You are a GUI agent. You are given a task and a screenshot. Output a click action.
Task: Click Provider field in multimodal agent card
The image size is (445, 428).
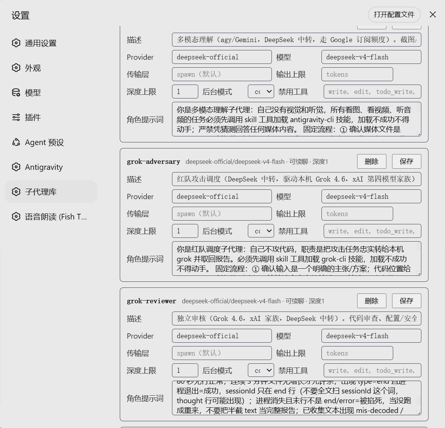tap(222, 57)
